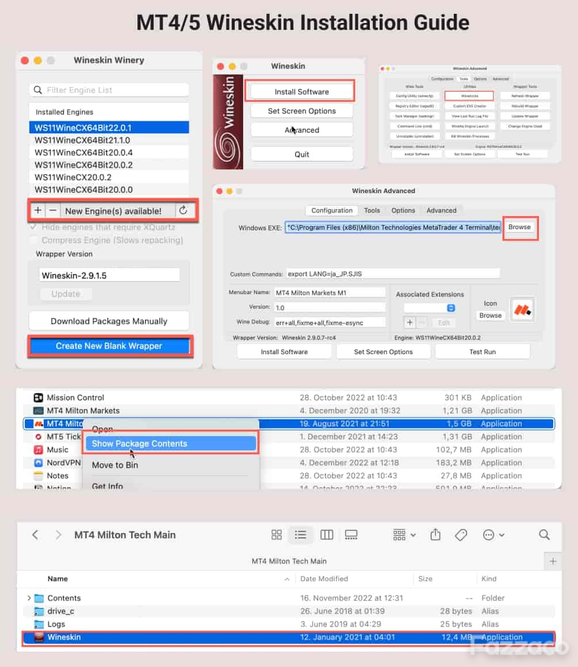Go back in the MT4 Milton Tech Main Finder window
This screenshot has width=578, height=667.
click(35, 535)
